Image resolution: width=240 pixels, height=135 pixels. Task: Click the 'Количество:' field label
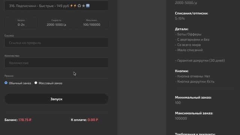point(12,56)
